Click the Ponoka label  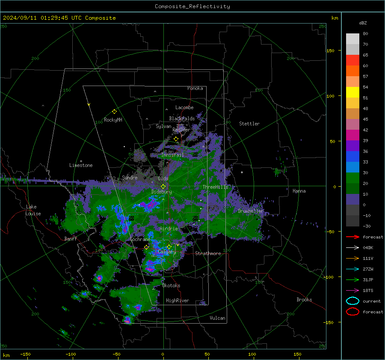[195, 88]
